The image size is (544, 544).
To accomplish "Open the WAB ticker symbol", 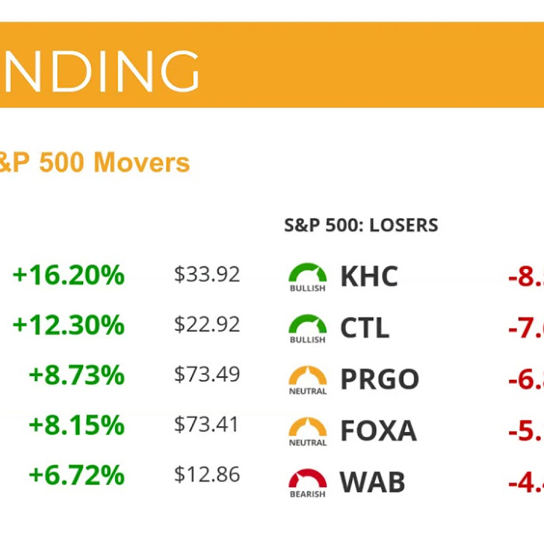I will pyautogui.click(x=372, y=482).
